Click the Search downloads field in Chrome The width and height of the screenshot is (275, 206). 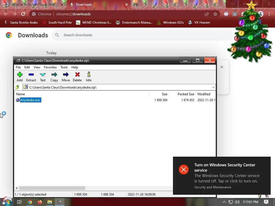142,35
